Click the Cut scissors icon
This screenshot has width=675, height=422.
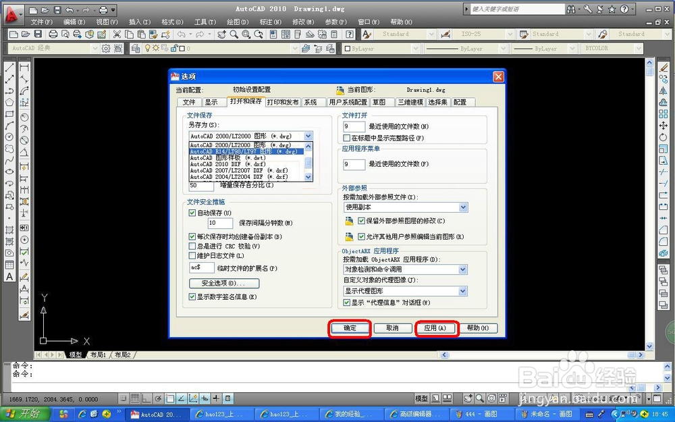tap(117, 34)
